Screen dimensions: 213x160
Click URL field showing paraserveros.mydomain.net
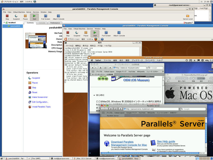151,109
